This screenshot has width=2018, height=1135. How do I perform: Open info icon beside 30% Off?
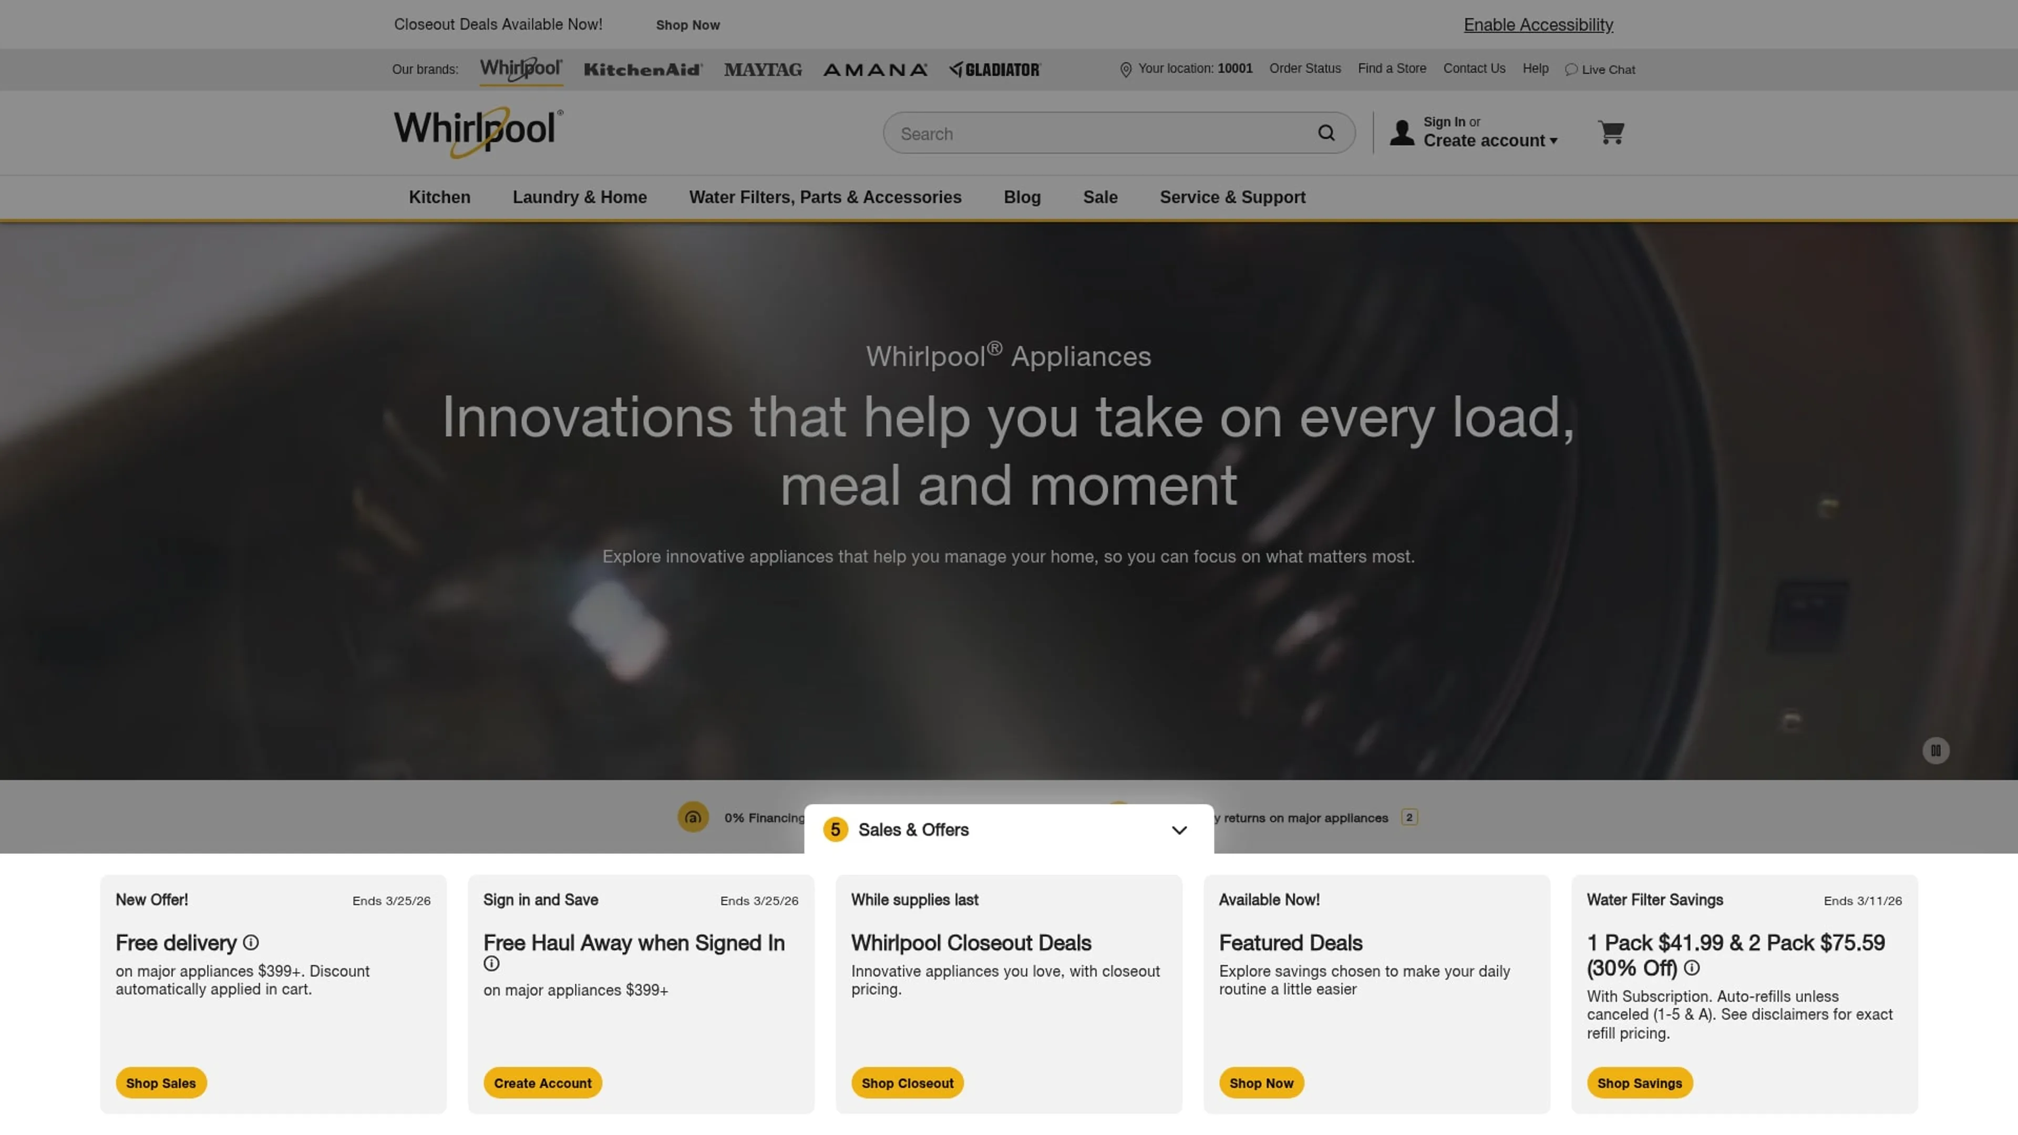(x=1692, y=968)
